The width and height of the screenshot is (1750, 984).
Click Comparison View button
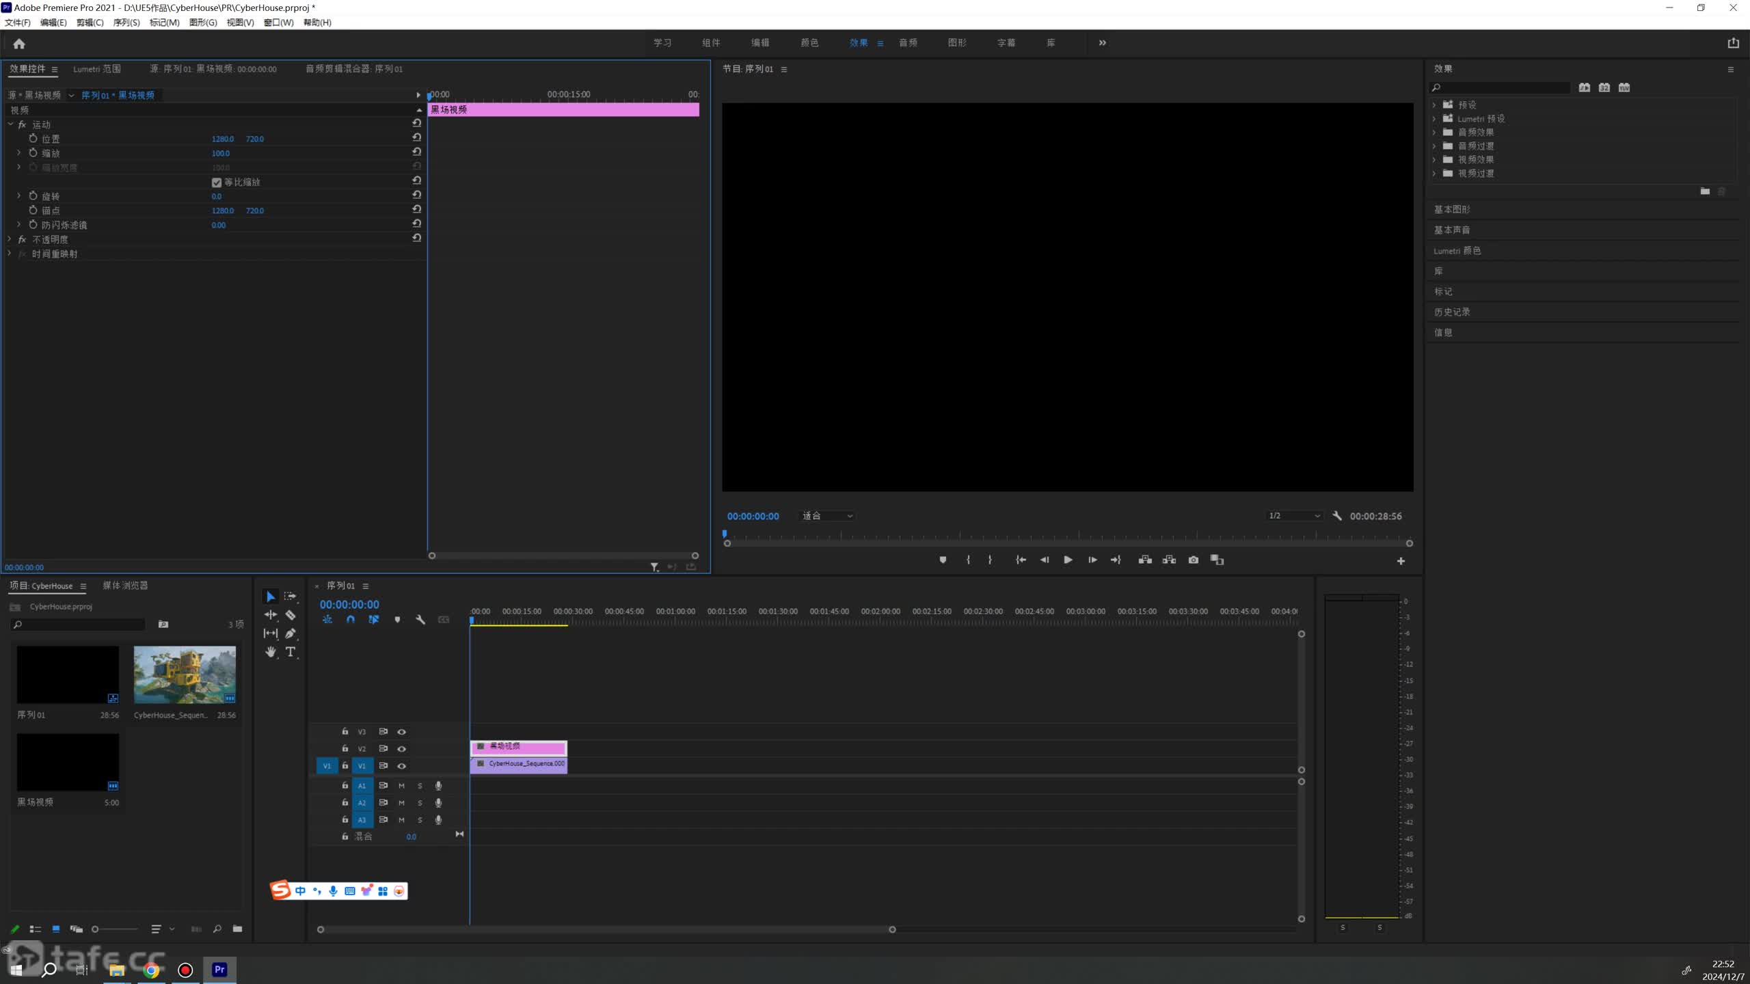tap(1217, 560)
